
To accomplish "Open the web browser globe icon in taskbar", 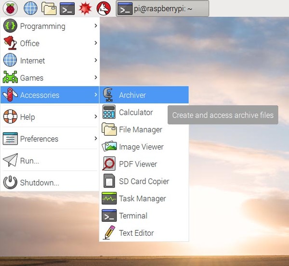I will 30,8.
